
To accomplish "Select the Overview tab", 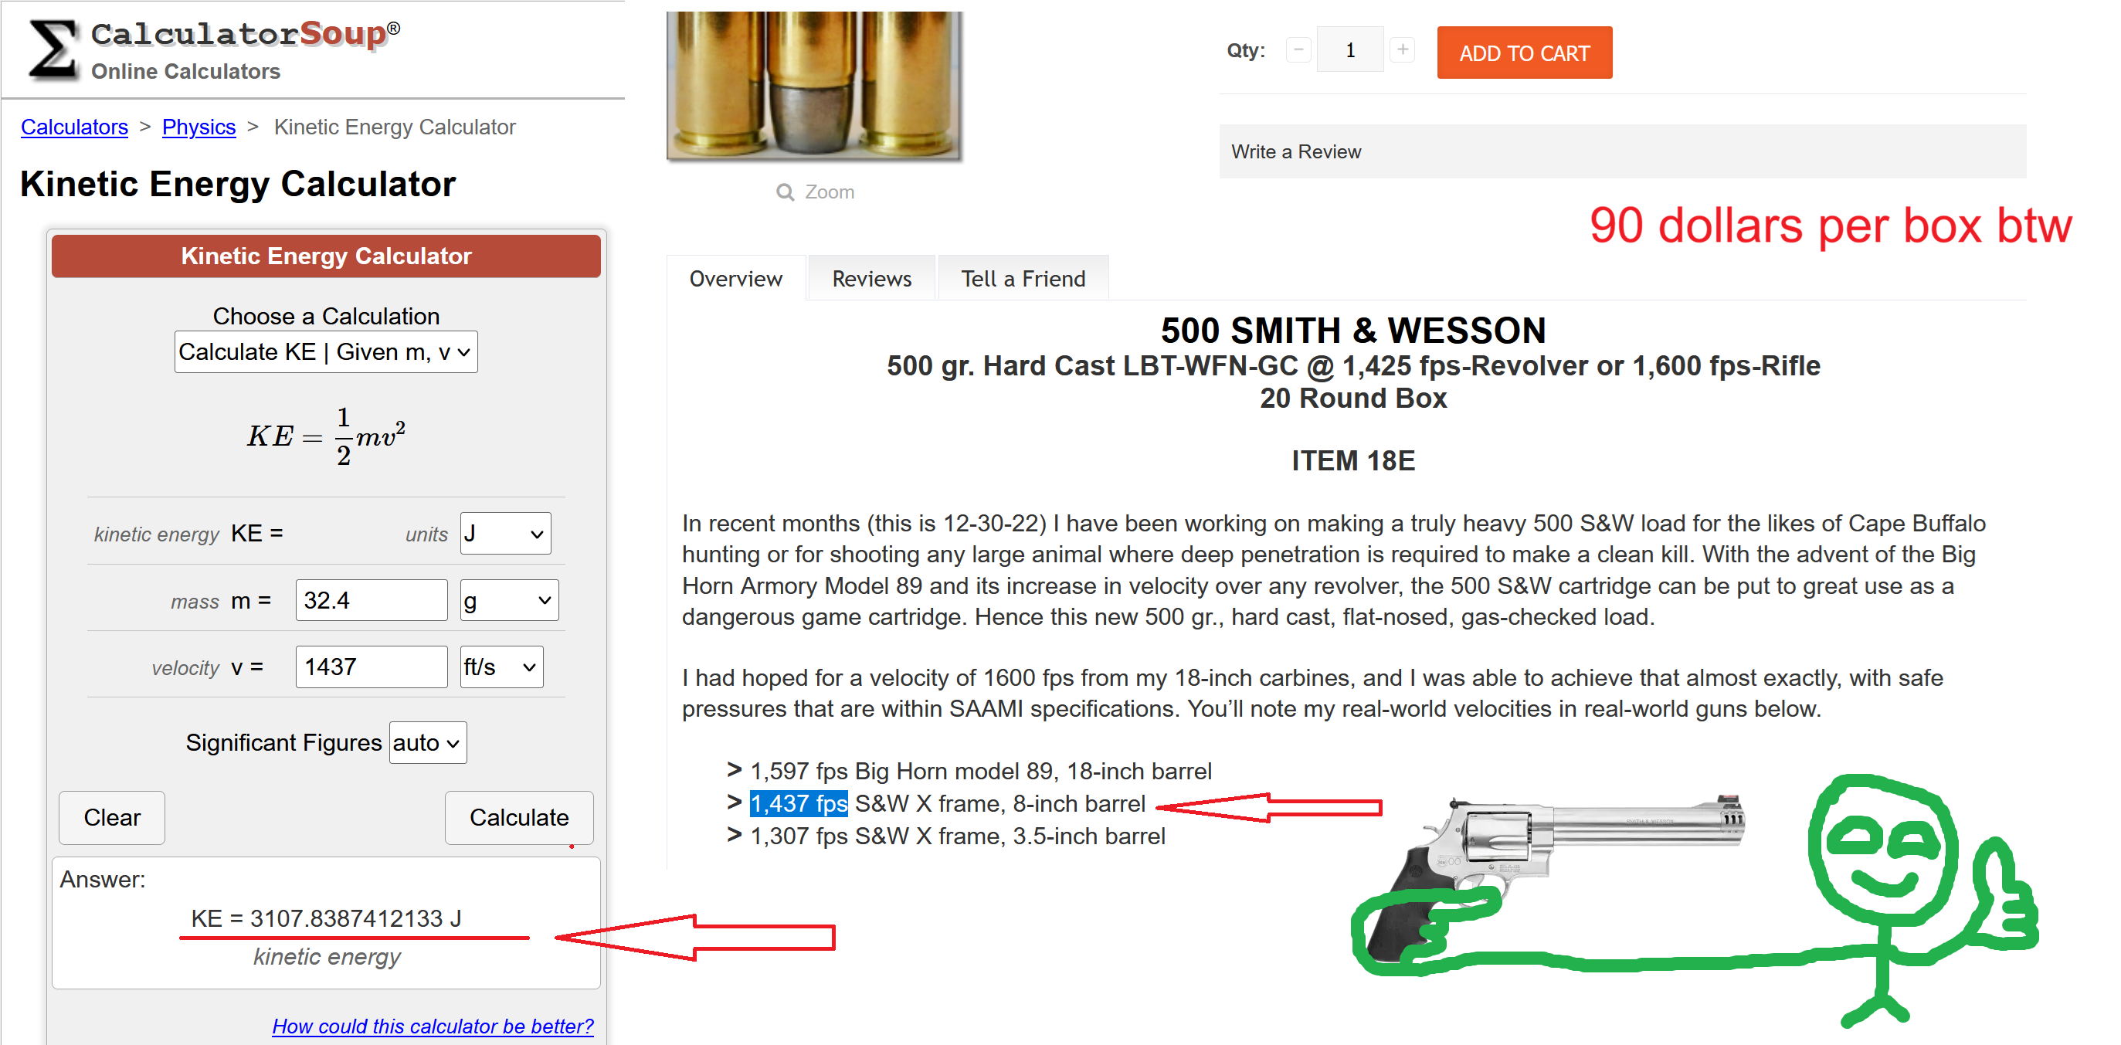I will 735,279.
